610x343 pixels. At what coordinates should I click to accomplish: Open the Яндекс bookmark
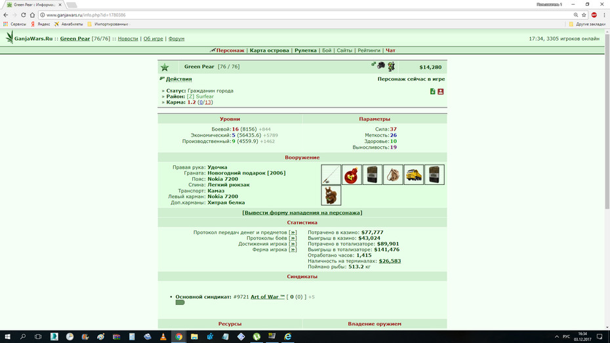point(41,24)
